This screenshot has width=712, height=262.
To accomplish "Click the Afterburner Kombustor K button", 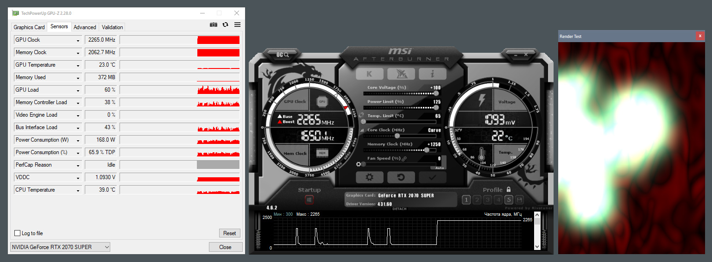I will (369, 74).
